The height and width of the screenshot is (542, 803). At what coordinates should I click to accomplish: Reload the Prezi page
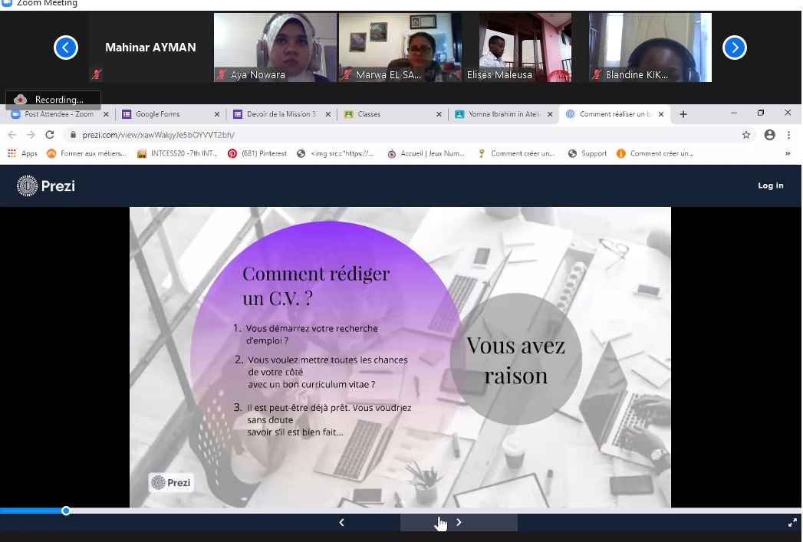tap(50, 135)
